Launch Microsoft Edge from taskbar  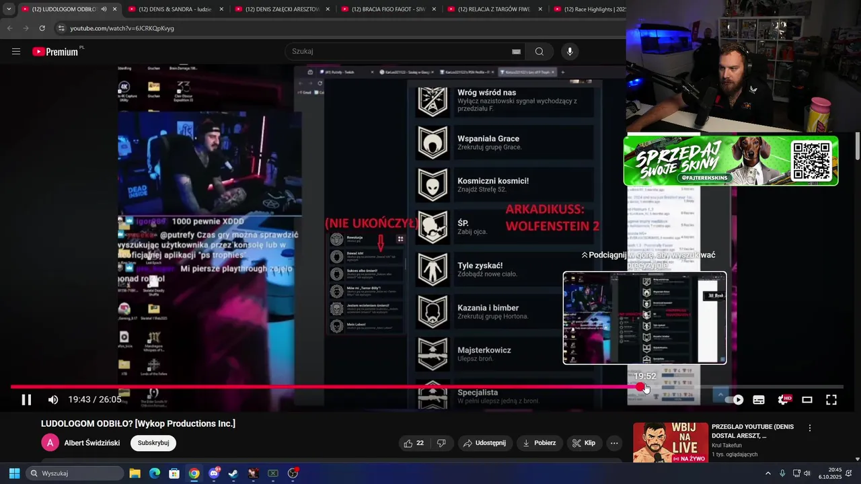click(x=155, y=473)
